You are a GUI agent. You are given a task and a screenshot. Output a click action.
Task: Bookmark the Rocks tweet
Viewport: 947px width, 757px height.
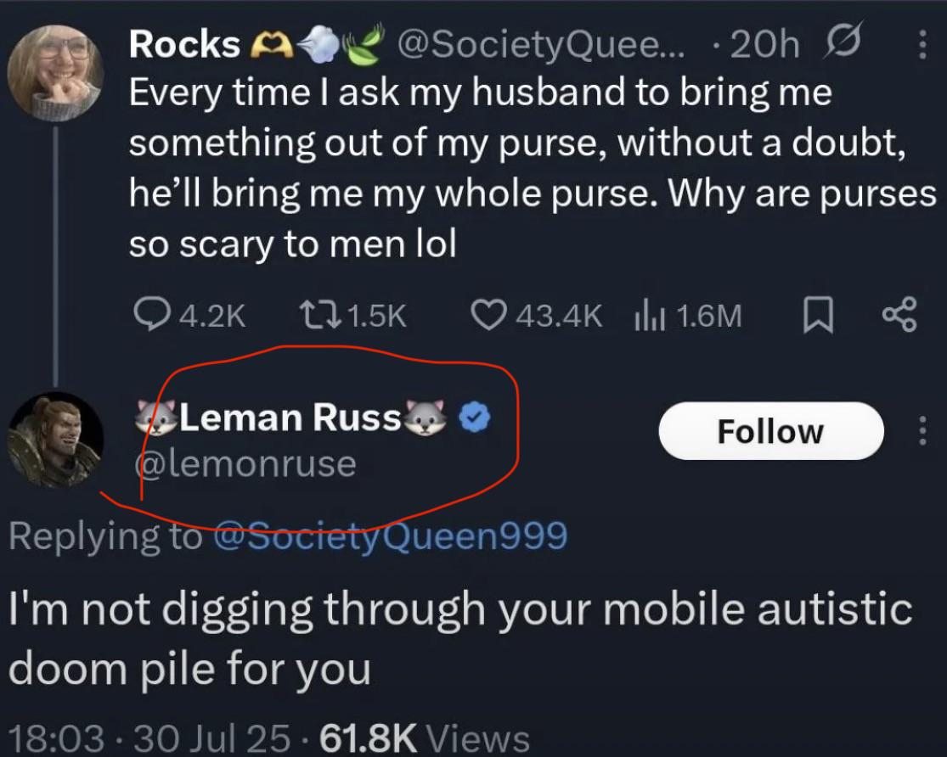[x=817, y=316]
